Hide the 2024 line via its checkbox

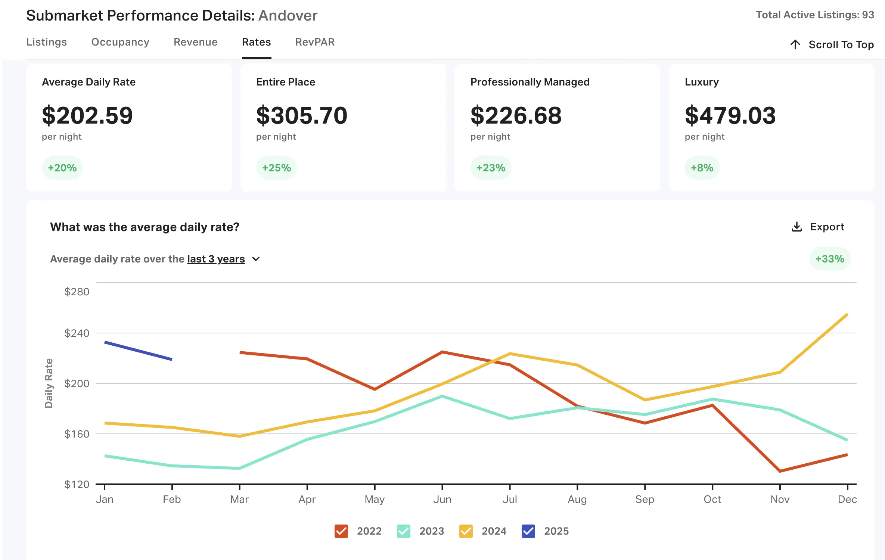(466, 531)
